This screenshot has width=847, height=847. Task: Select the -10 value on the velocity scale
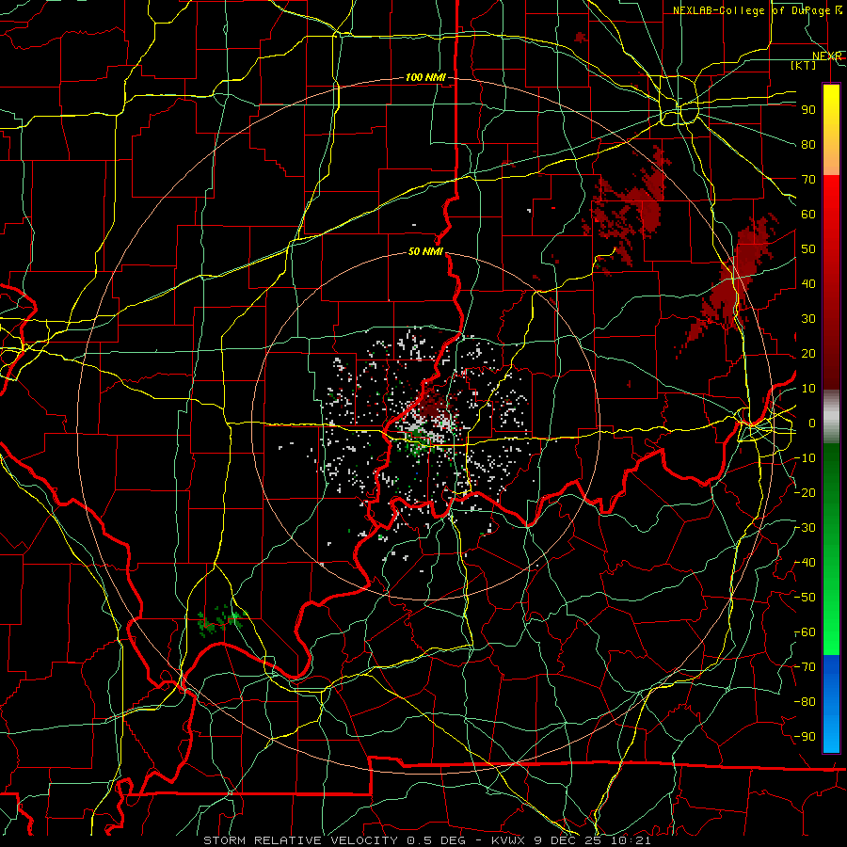pyautogui.click(x=805, y=458)
